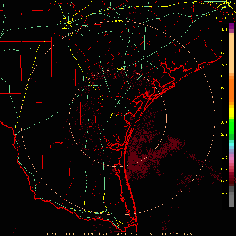Click the KCRP station ID in the caption

[x=153, y=234]
